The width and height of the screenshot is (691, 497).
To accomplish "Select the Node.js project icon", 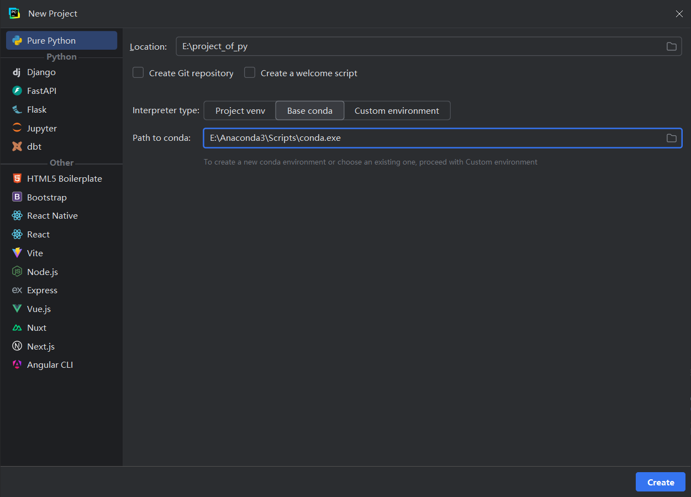I will tap(17, 272).
